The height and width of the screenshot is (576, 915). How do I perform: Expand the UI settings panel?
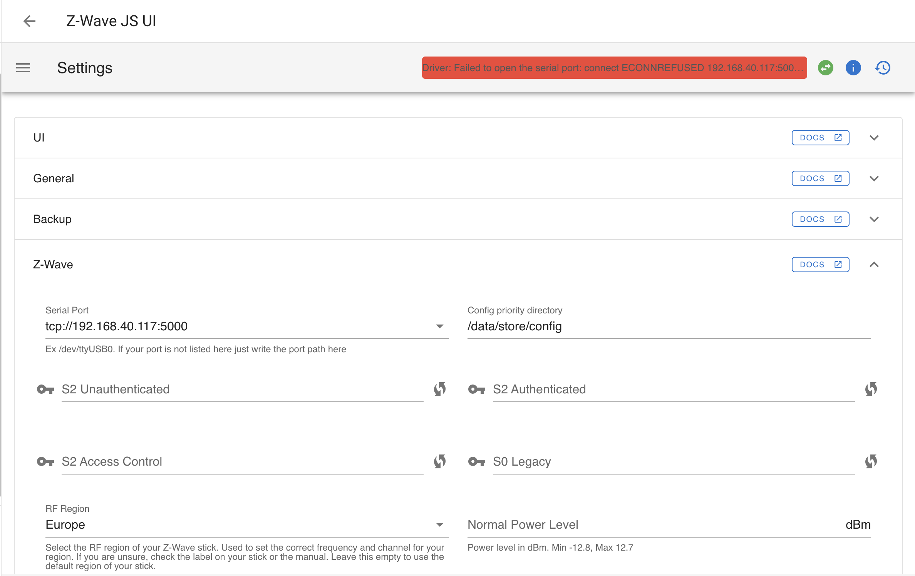coord(874,138)
